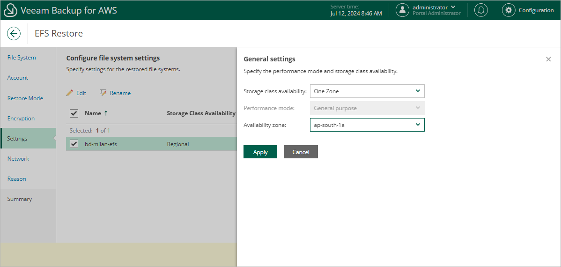
Task: Click the Rename icon
Action: (103, 93)
